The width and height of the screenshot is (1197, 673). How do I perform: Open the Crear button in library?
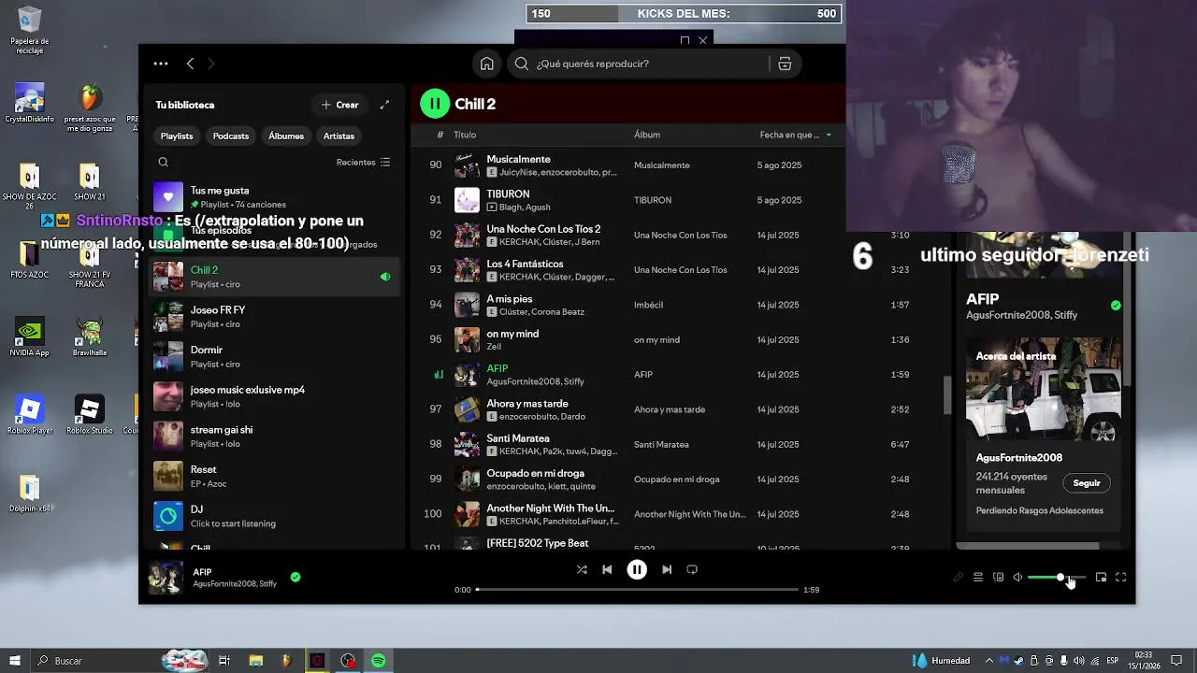tap(339, 105)
